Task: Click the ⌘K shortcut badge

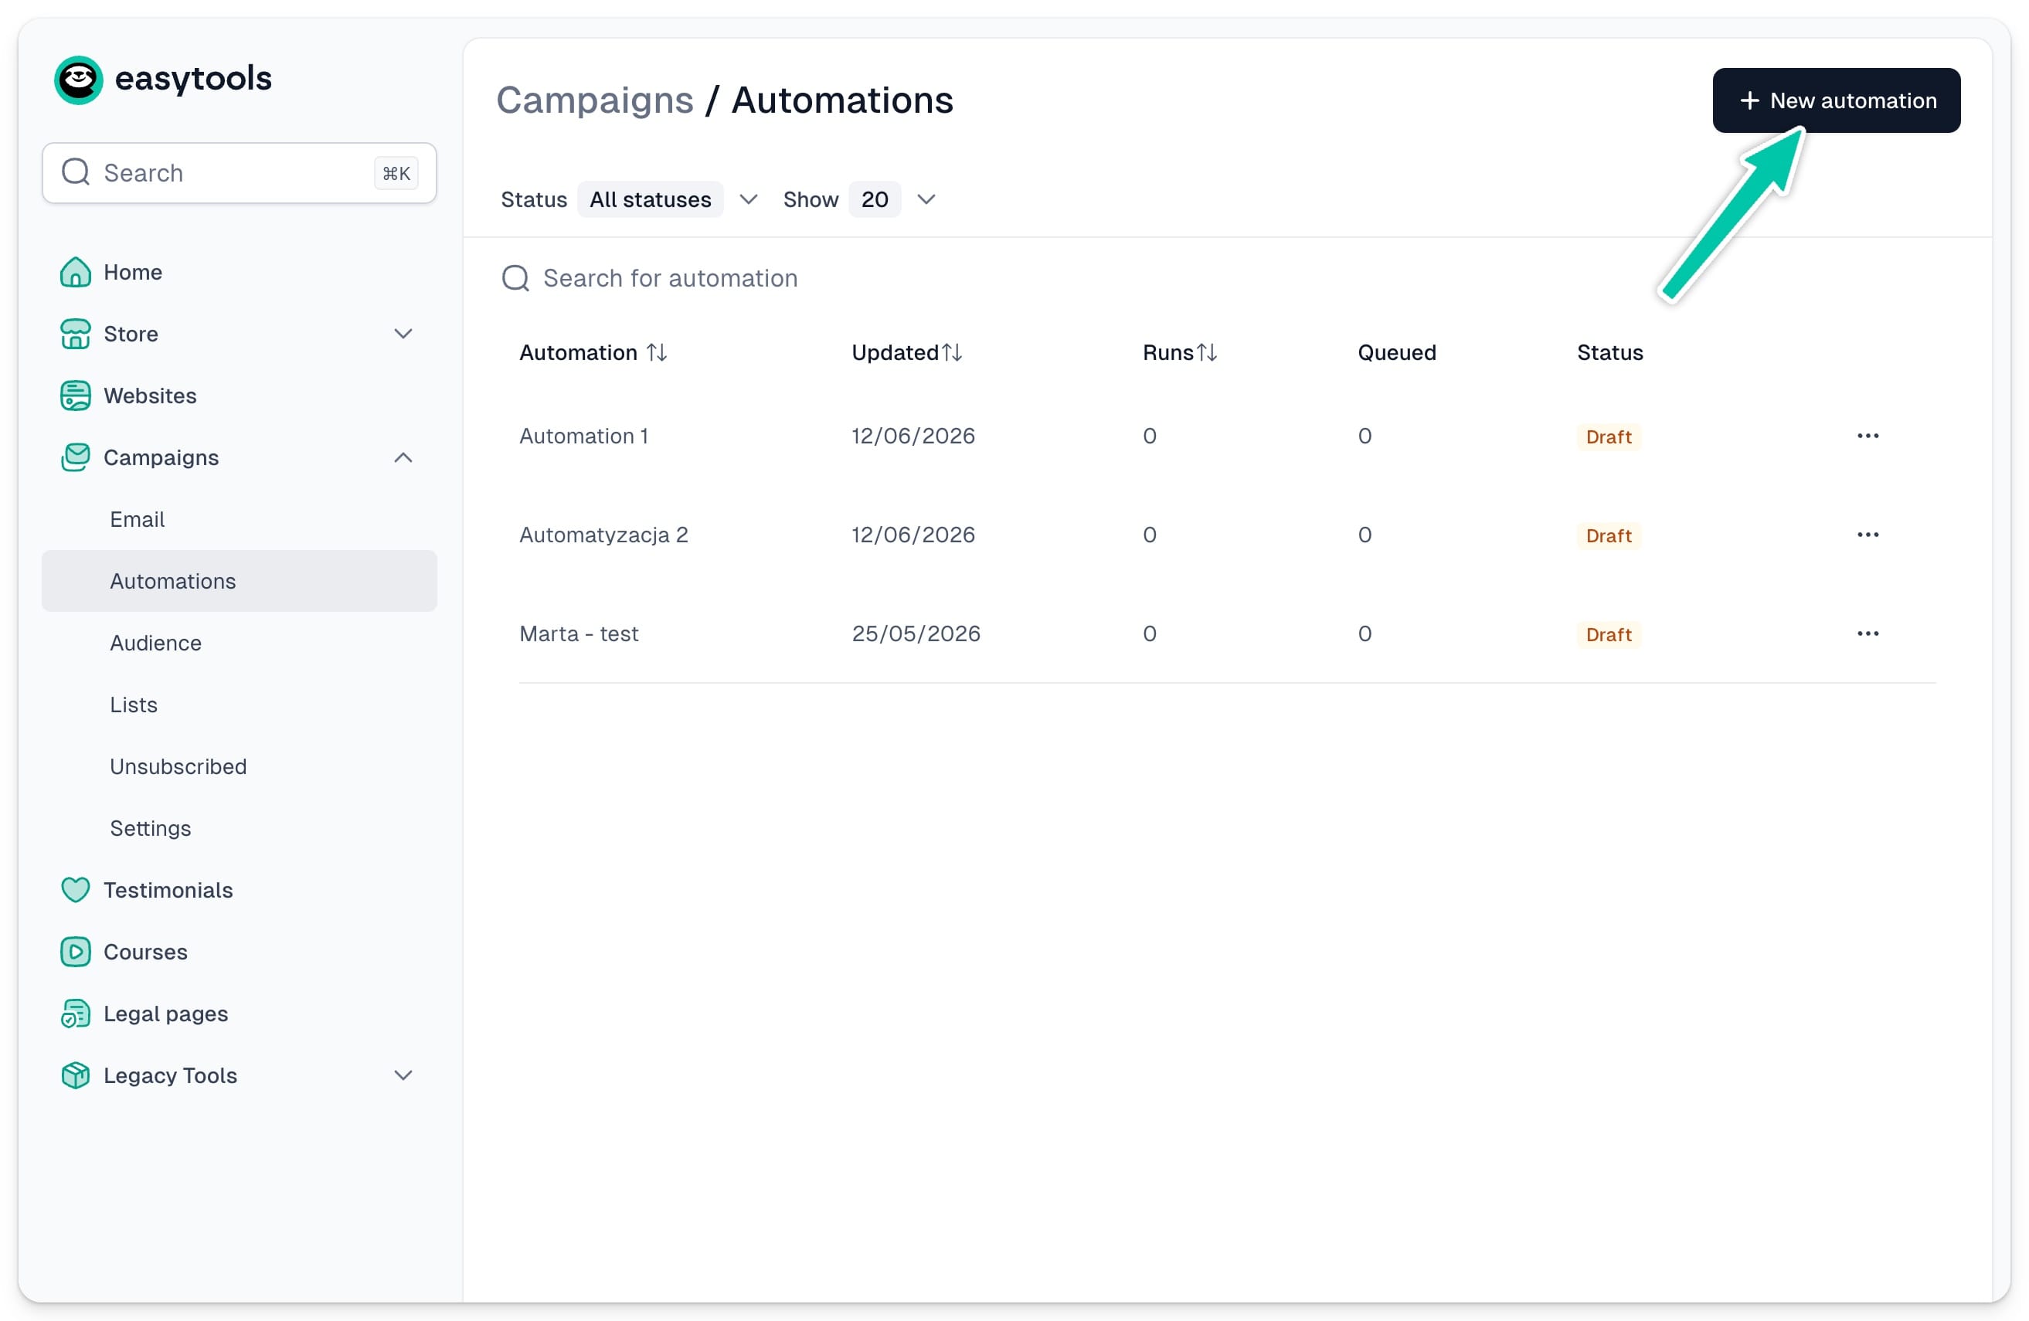Action: tap(396, 173)
